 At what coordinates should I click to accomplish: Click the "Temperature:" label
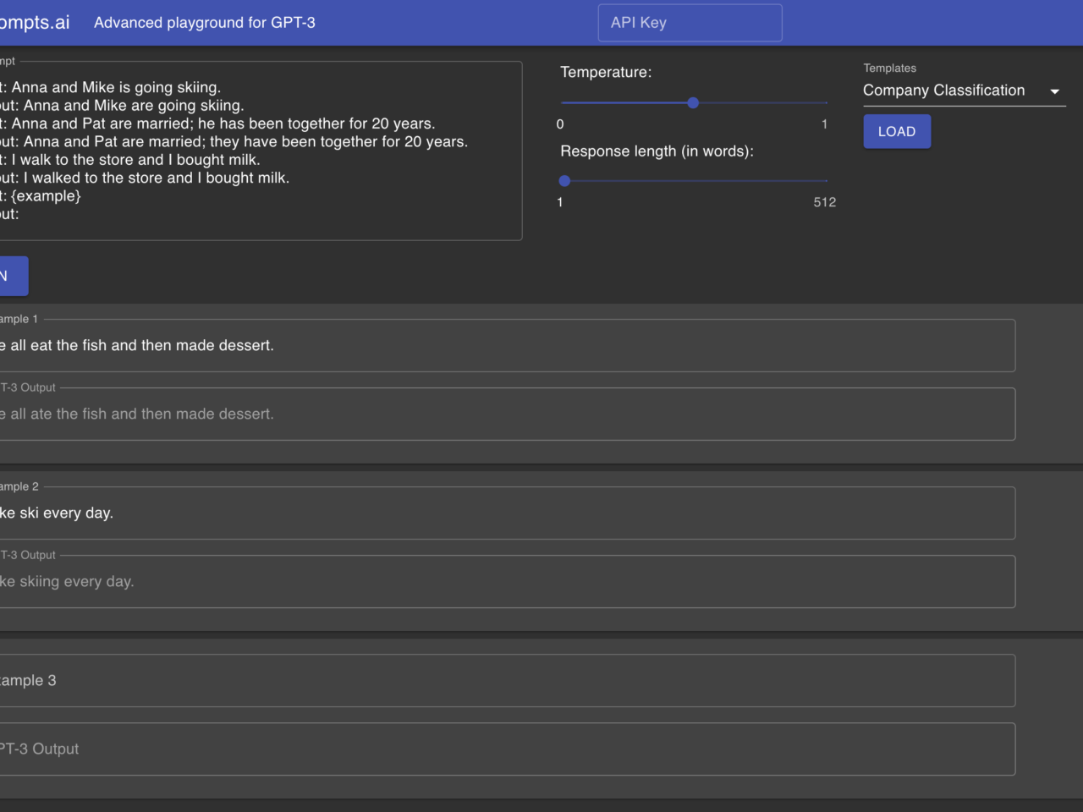(606, 73)
